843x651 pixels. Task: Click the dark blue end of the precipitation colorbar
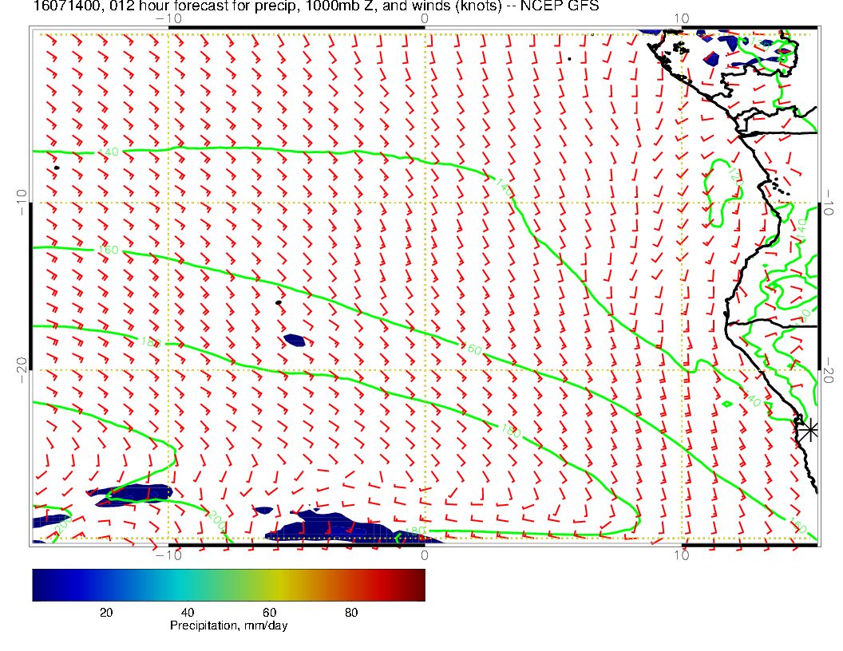[40, 585]
